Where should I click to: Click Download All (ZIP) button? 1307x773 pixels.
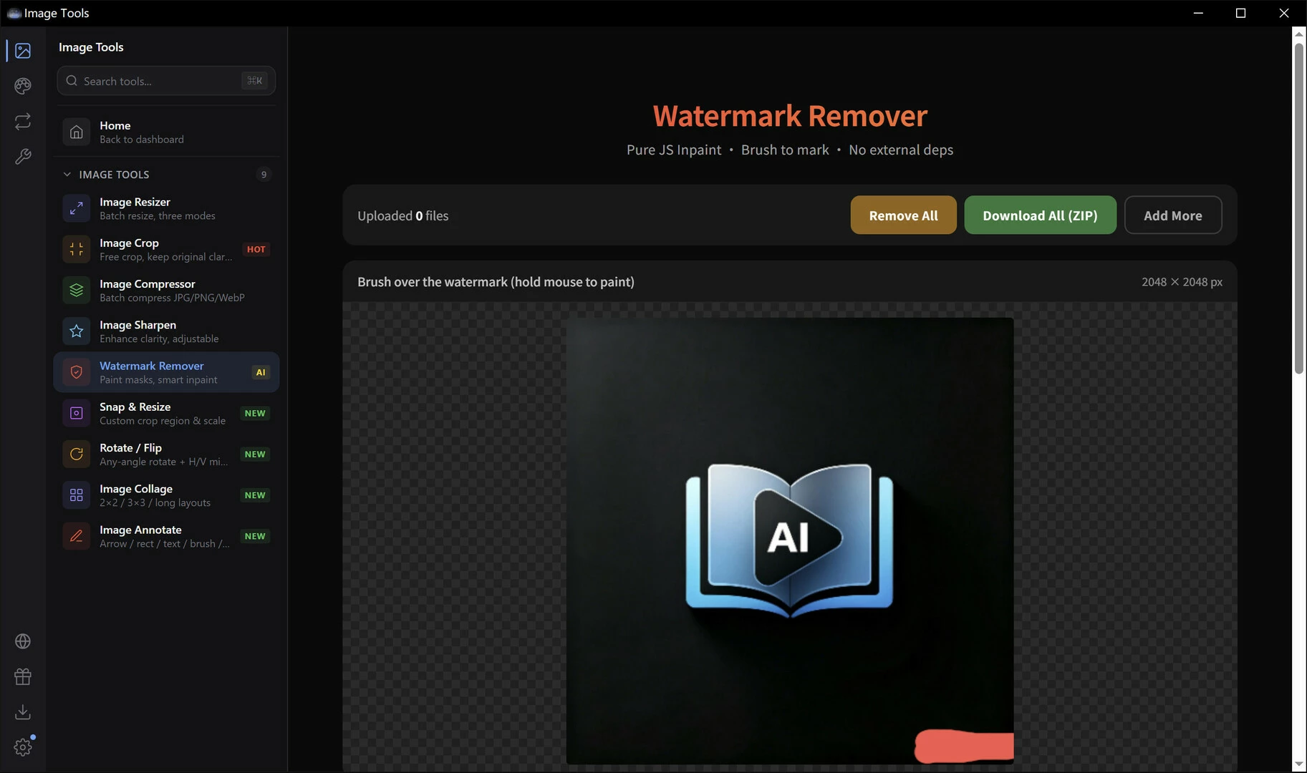[x=1040, y=215]
